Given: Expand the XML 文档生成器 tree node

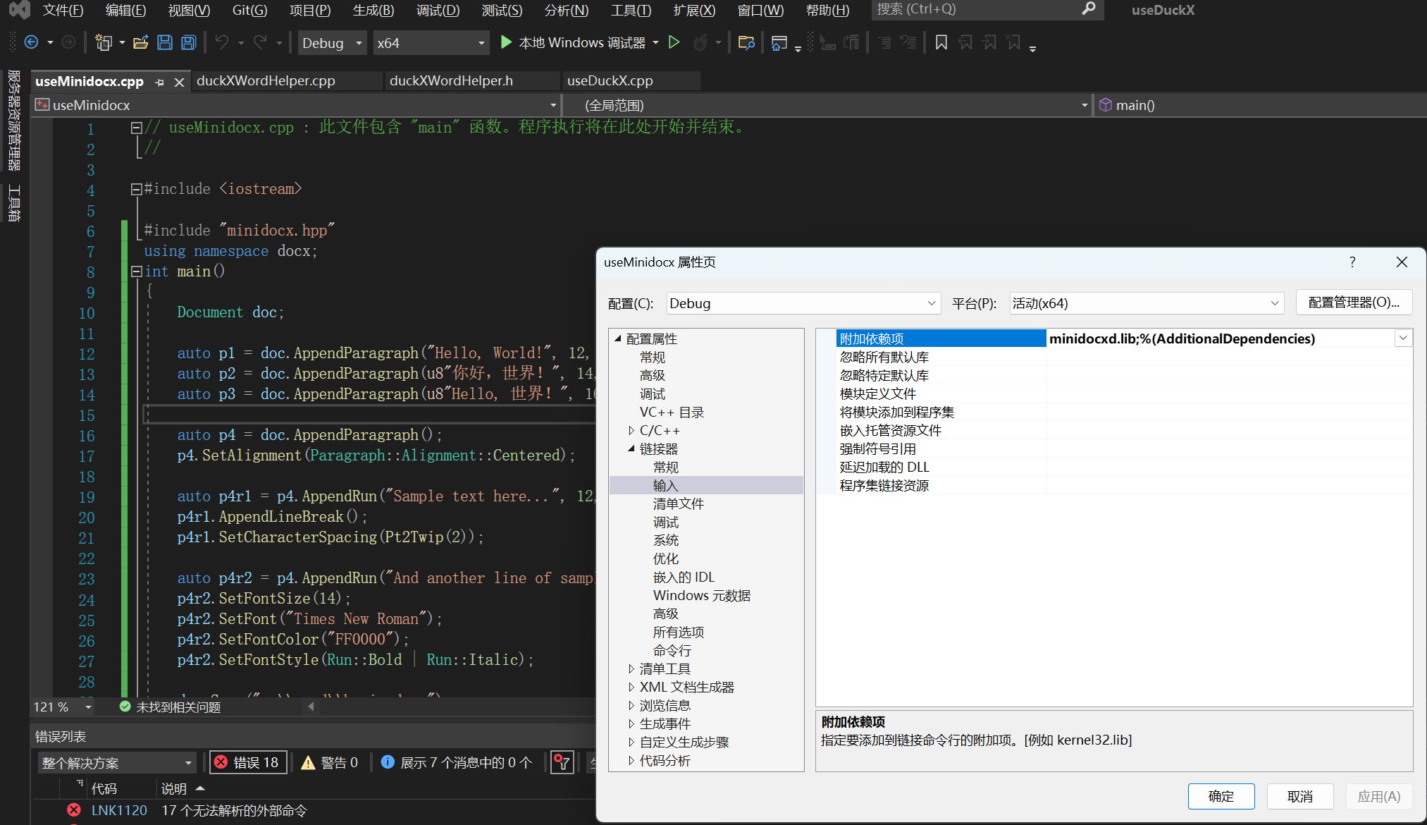Looking at the screenshot, I should point(631,687).
